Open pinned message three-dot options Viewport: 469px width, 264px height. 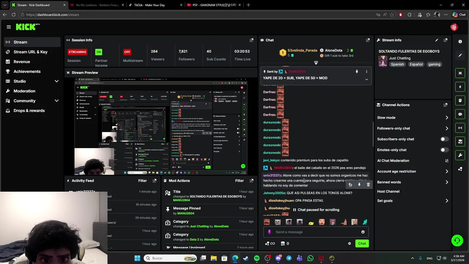pyautogui.click(x=366, y=71)
